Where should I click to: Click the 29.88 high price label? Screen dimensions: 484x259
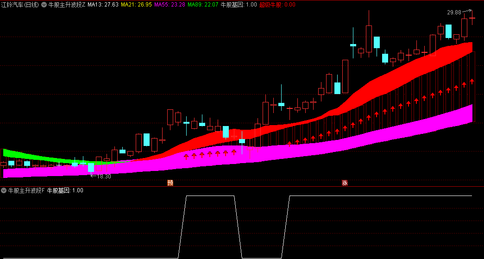454,13
